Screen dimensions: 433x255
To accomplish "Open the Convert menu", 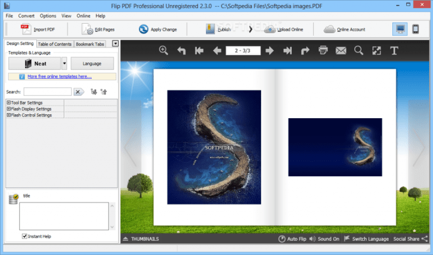I will pyautogui.click(x=26, y=15).
